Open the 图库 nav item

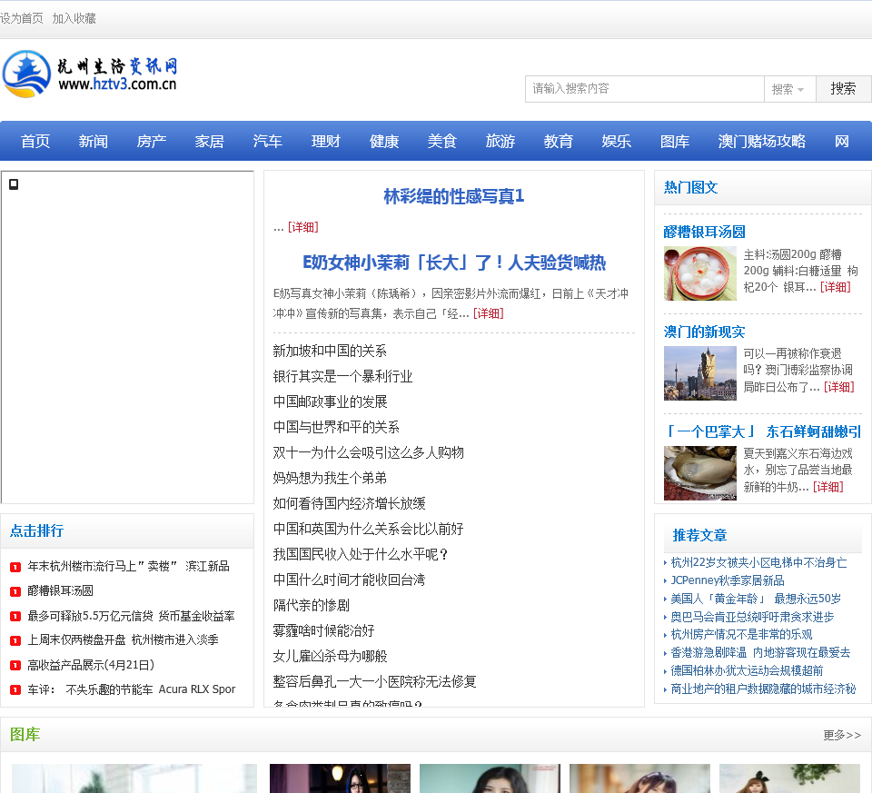click(675, 141)
